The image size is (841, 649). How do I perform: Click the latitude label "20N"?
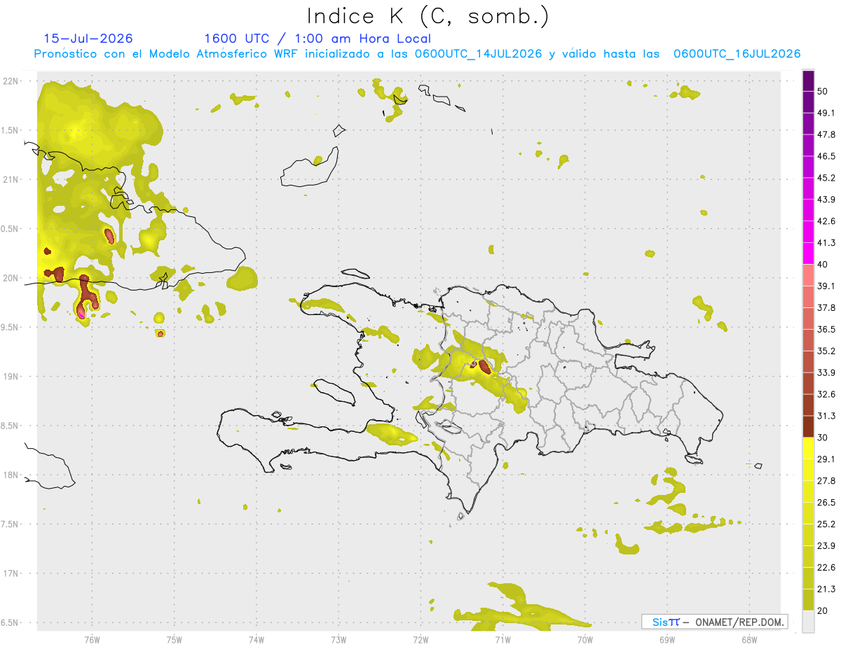pos(11,278)
